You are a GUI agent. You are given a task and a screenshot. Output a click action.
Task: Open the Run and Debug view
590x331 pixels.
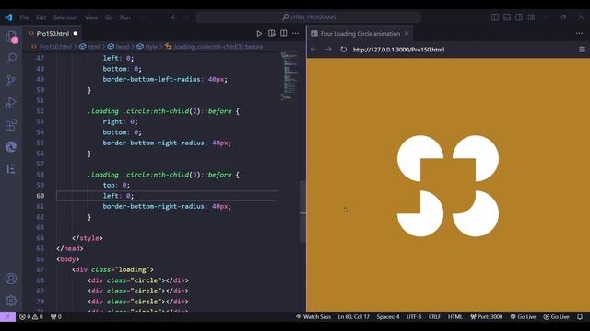pos(11,102)
